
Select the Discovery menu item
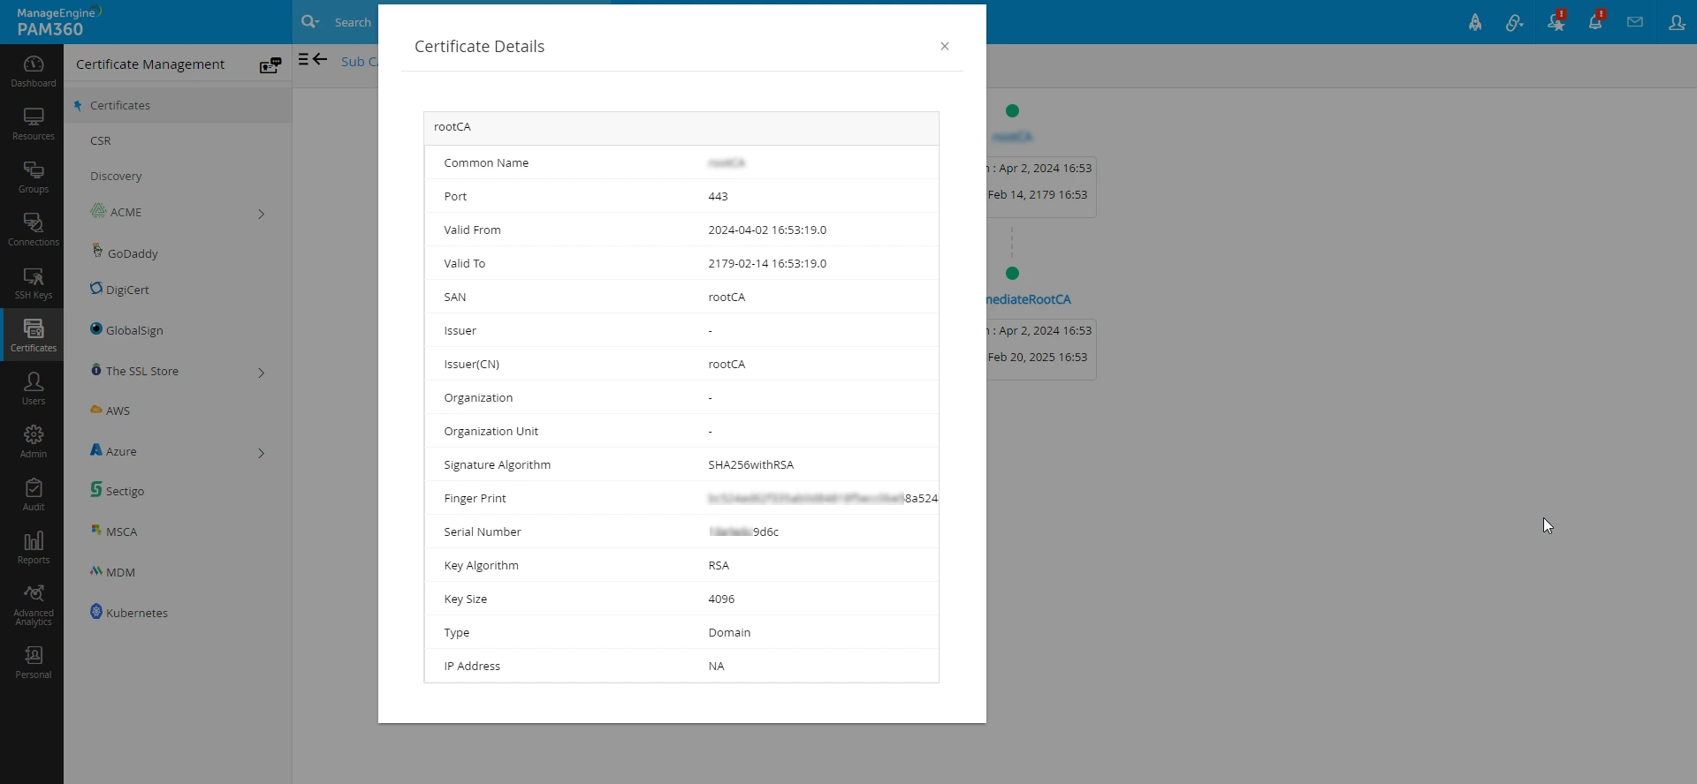coord(116,177)
